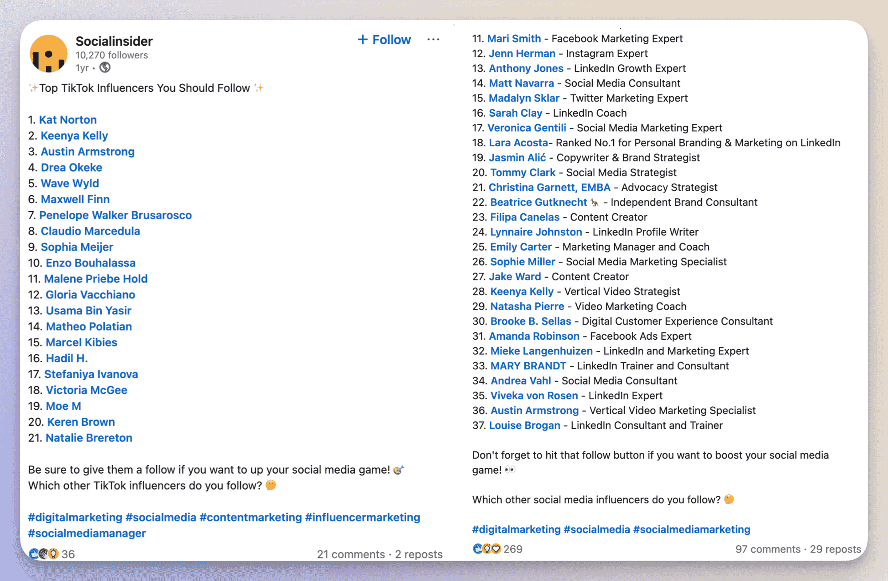Follow the Socialinsider page

click(384, 39)
